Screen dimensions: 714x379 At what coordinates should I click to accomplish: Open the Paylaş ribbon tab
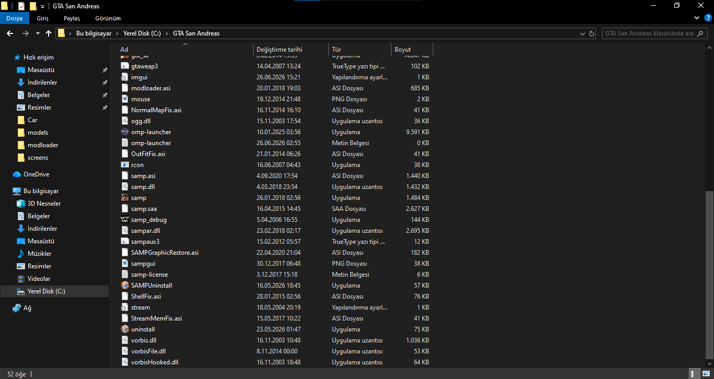click(x=72, y=18)
